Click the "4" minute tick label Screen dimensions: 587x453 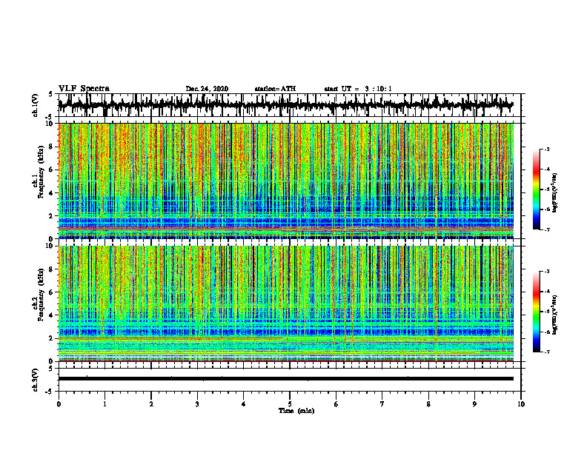[244, 404]
